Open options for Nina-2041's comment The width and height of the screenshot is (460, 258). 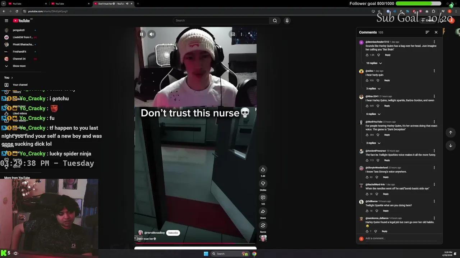(x=434, y=96)
